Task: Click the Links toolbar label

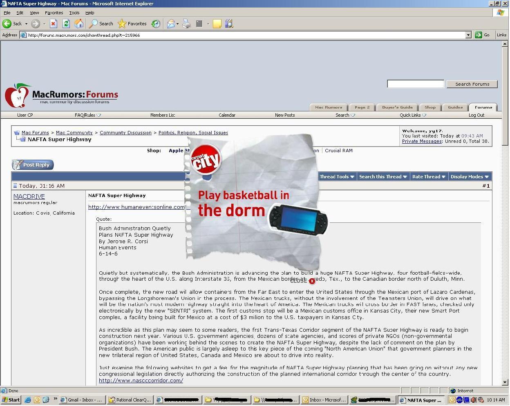Action: [502, 35]
